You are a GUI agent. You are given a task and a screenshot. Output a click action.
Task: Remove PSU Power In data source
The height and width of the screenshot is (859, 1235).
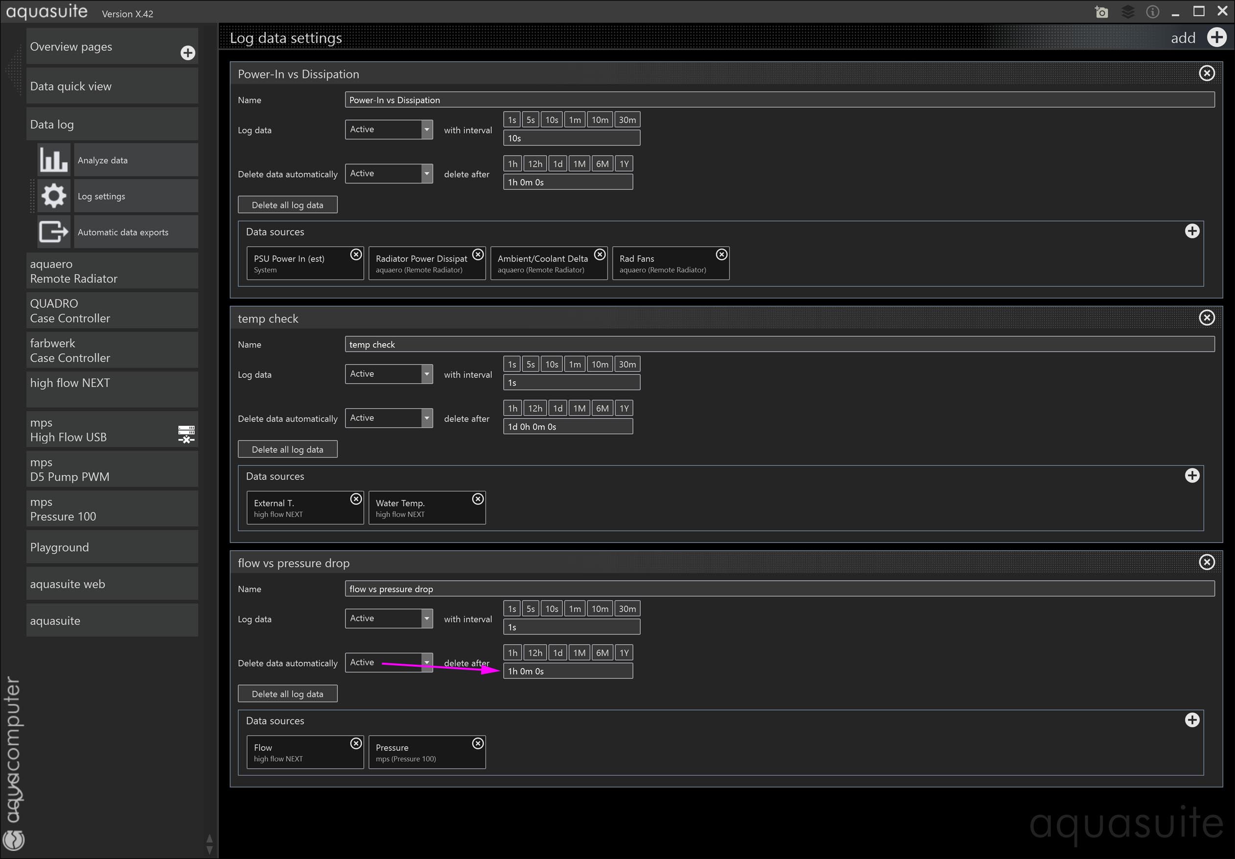coord(355,255)
